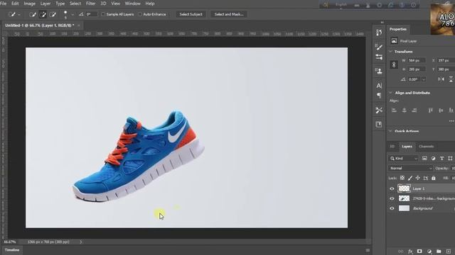
Task: Open the layer filter Kind dropdown
Action: click(x=404, y=159)
